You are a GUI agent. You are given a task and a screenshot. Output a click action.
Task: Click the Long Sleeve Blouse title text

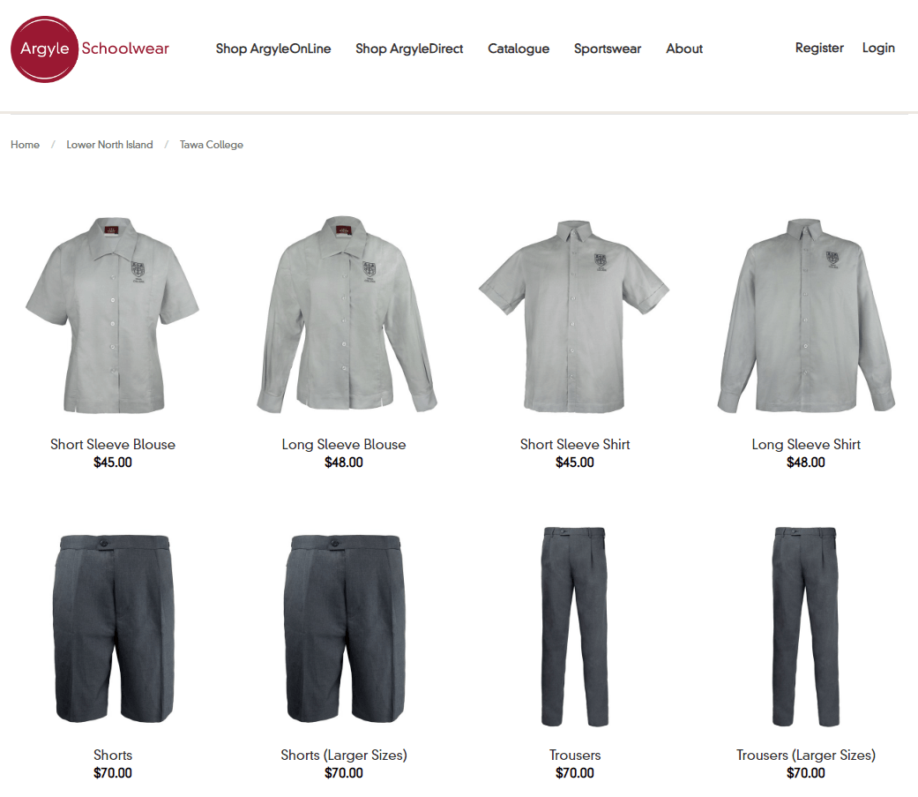344,444
